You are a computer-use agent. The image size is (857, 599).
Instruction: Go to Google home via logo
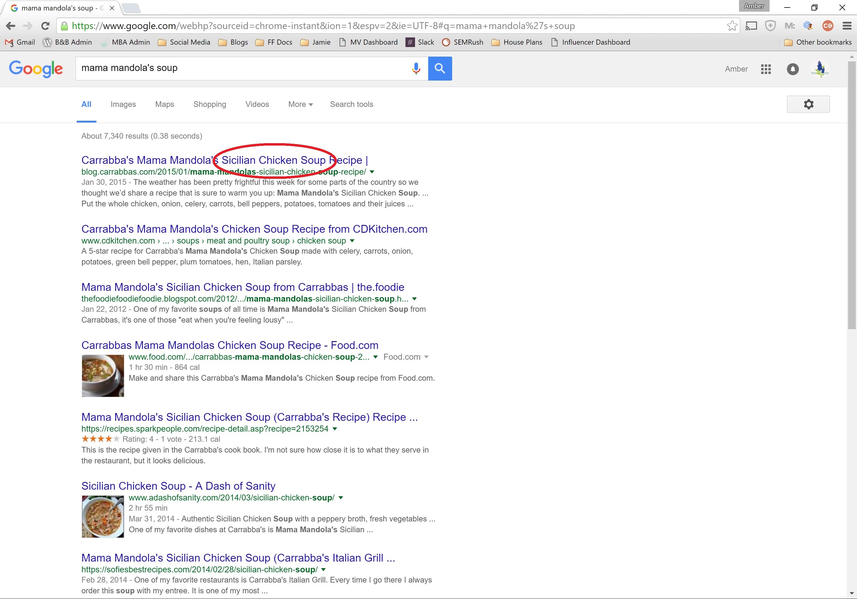pyautogui.click(x=36, y=69)
